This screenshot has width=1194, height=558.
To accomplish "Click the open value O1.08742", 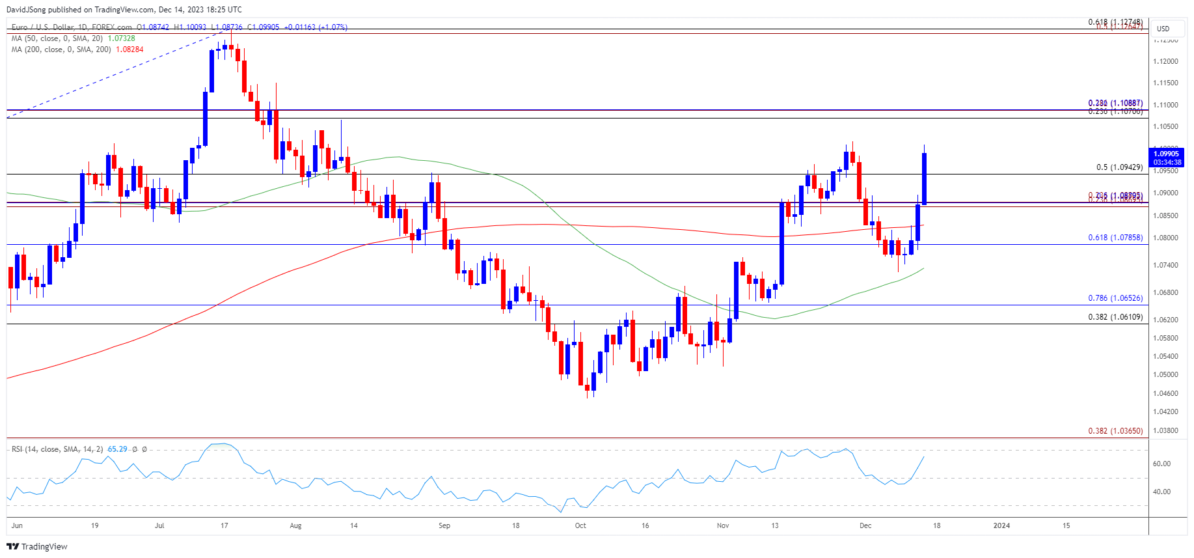I will (x=153, y=27).
